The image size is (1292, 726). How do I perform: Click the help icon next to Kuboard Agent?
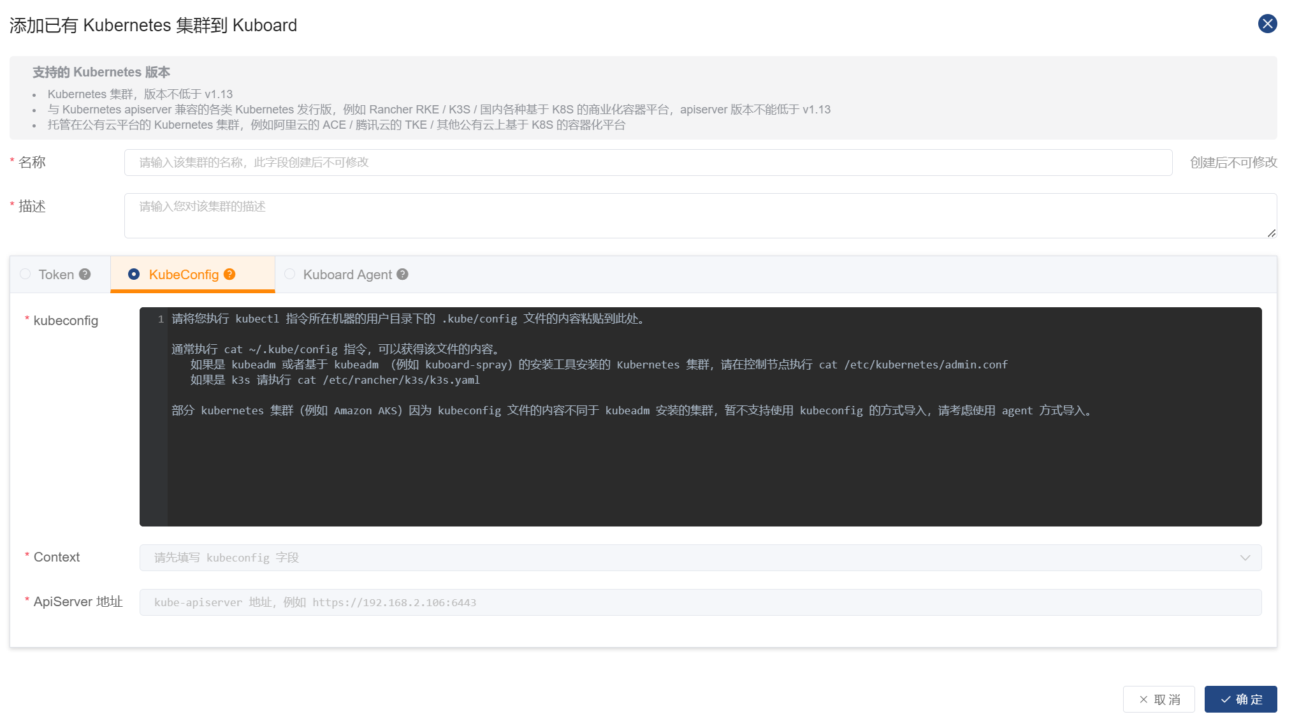click(x=402, y=275)
